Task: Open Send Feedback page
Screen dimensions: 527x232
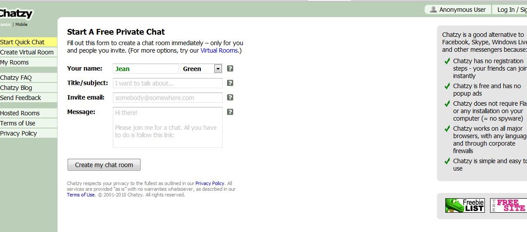Action: (x=29, y=98)
